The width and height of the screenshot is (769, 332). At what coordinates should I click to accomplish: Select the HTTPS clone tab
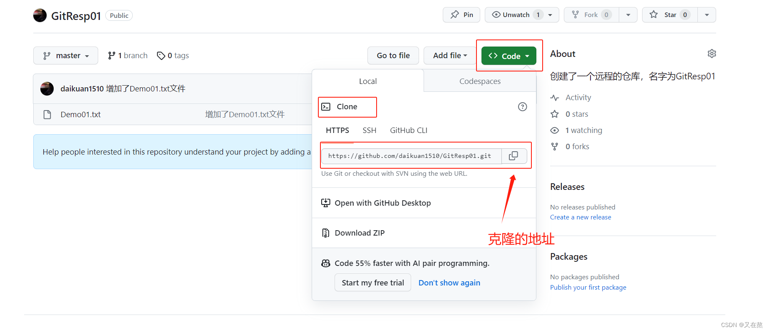click(x=337, y=130)
